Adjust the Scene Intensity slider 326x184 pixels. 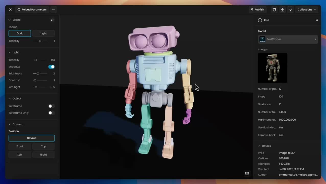[40, 41]
